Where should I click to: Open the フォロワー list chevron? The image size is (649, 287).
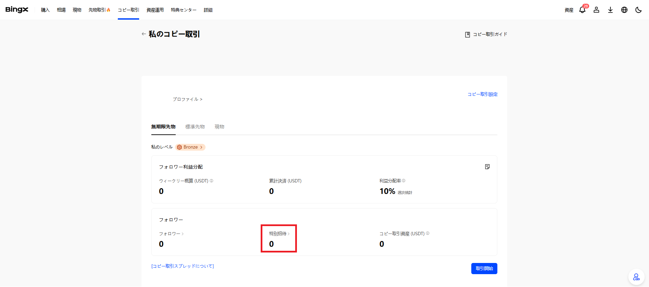point(182,234)
